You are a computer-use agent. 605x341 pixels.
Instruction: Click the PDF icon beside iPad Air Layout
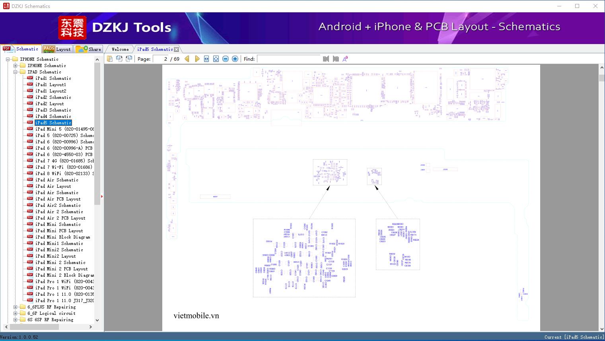point(30,186)
